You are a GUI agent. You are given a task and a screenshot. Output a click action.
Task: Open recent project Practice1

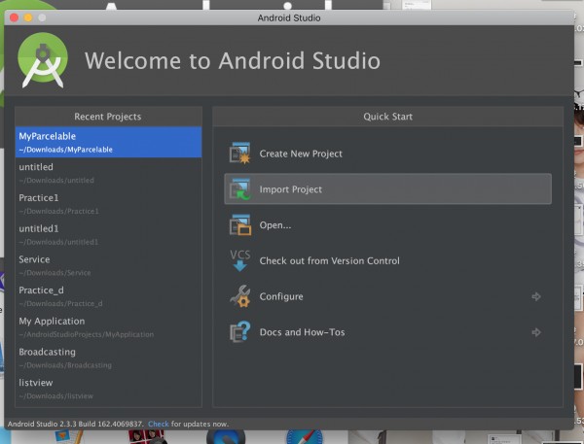pos(108,204)
